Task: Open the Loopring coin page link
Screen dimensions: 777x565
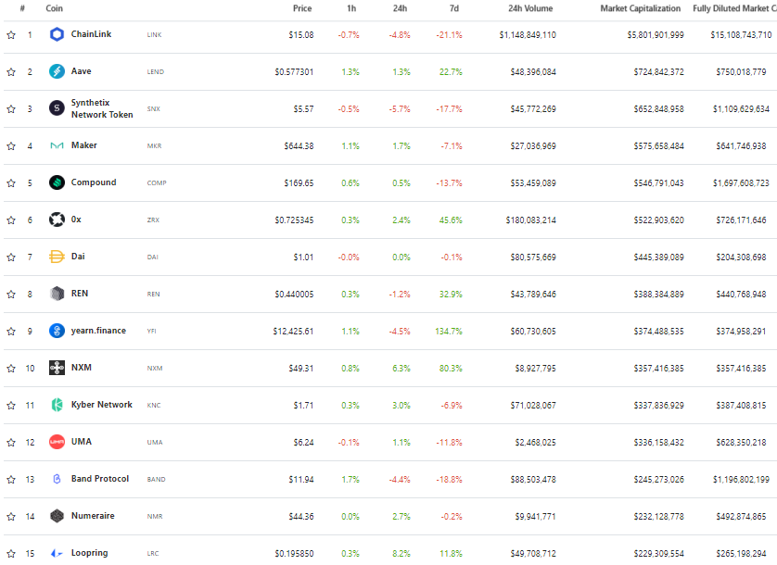Action: click(x=89, y=553)
